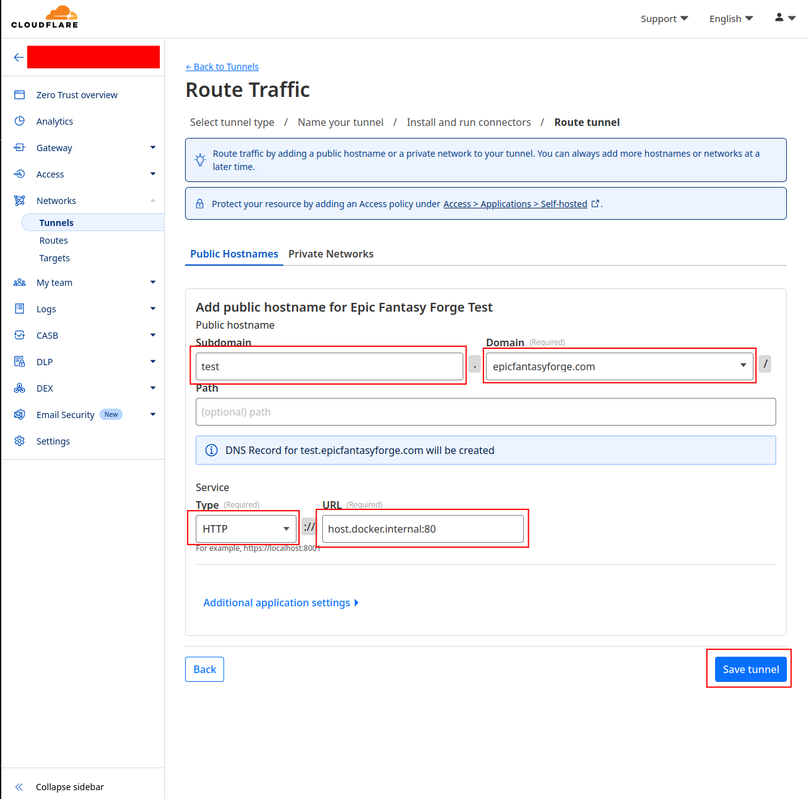The height and width of the screenshot is (799, 807).
Task: Expand the CASB menu arrow
Action: (153, 335)
